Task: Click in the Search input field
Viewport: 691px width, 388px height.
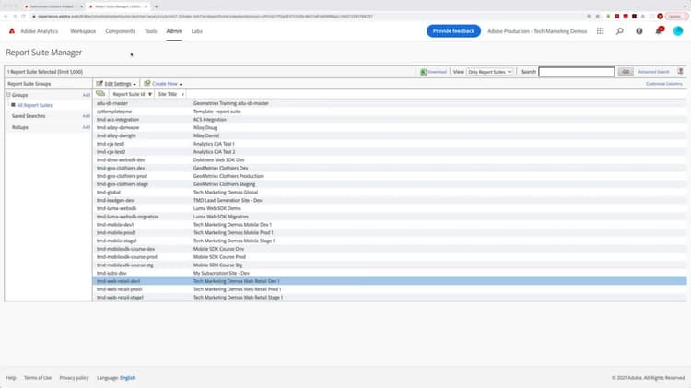Action: tap(577, 72)
